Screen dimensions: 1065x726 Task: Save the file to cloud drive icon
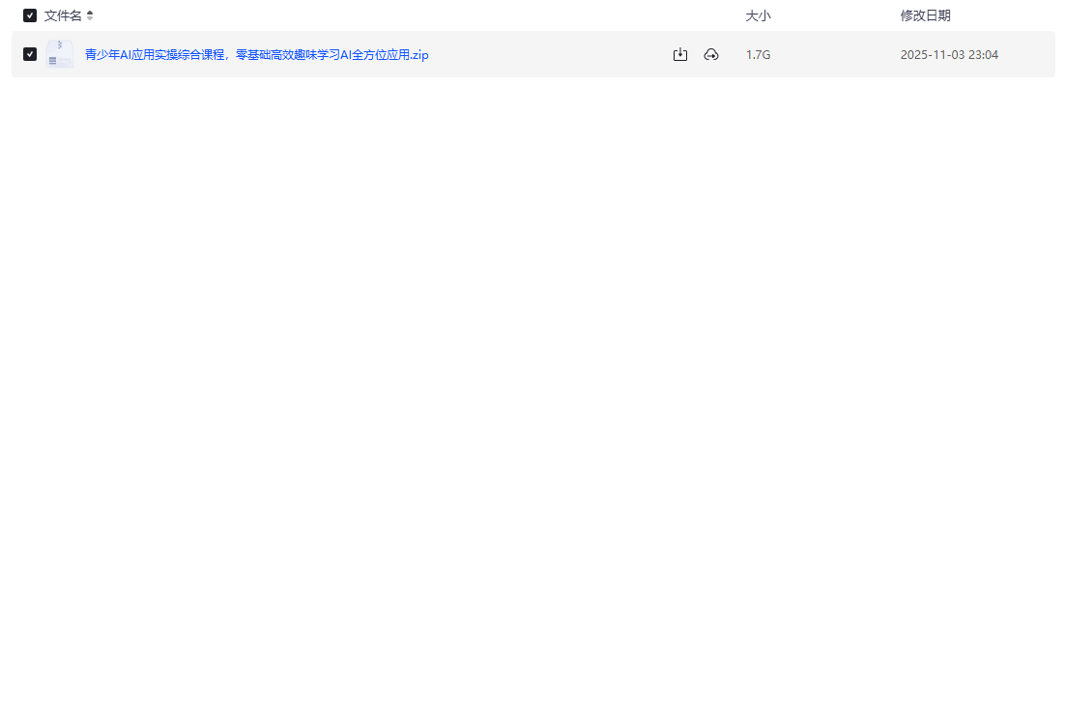tap(711, 55)
